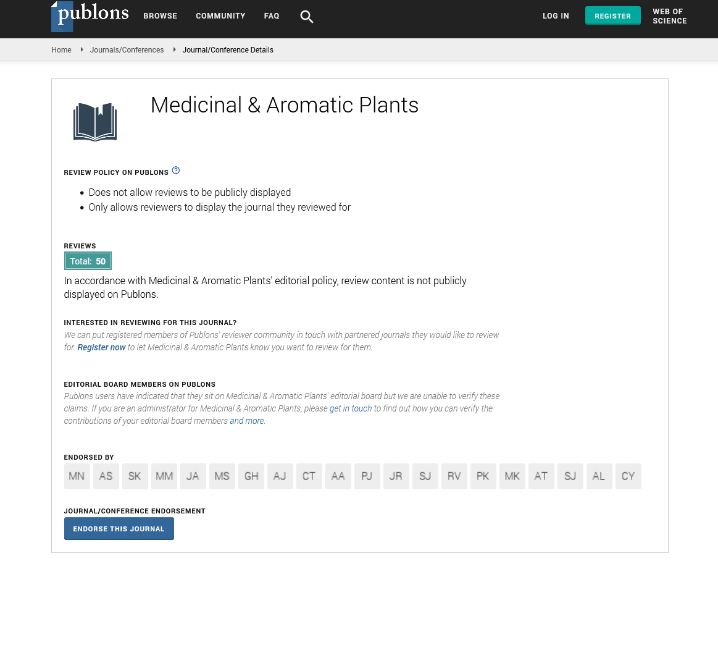Open the Publons logo home page
The height and width of the screenshot is (658, 718).
[x=90, y=16]
